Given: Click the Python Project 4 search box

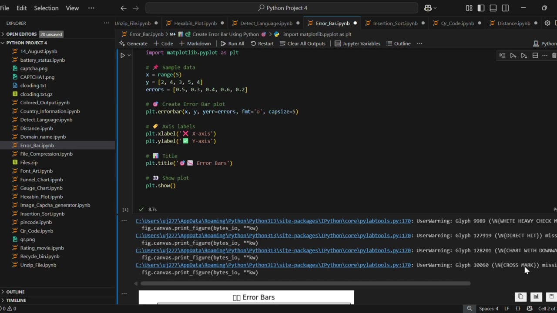Looking at the screenshot, I should [x=282, y=8].
